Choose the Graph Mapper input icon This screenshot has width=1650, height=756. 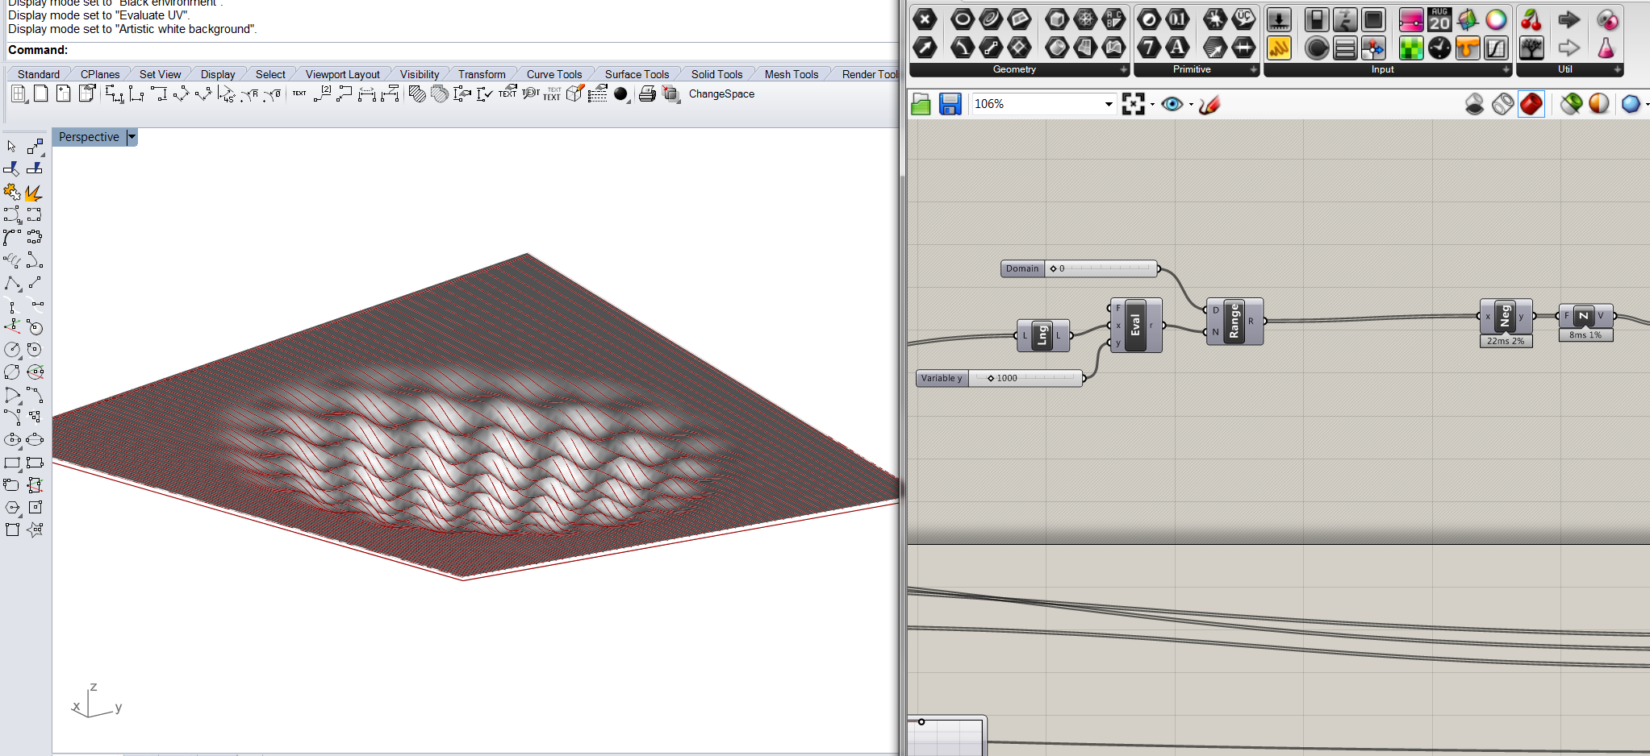click(x=1496, y=48)
